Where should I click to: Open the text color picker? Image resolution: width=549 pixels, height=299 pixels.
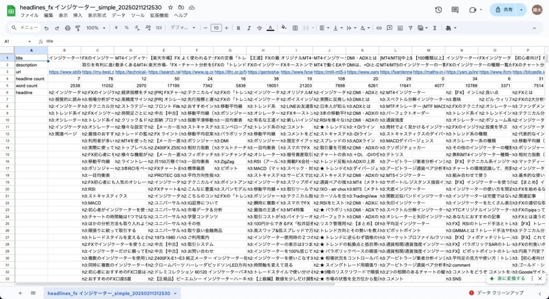click(x=269, y=28)
